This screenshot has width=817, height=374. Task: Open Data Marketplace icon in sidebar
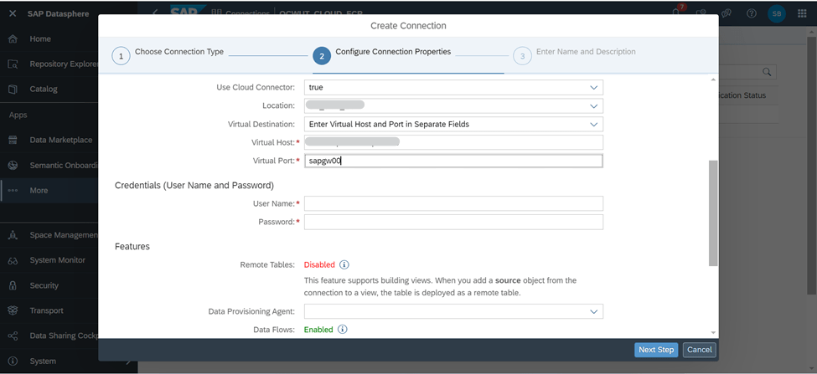13,140
